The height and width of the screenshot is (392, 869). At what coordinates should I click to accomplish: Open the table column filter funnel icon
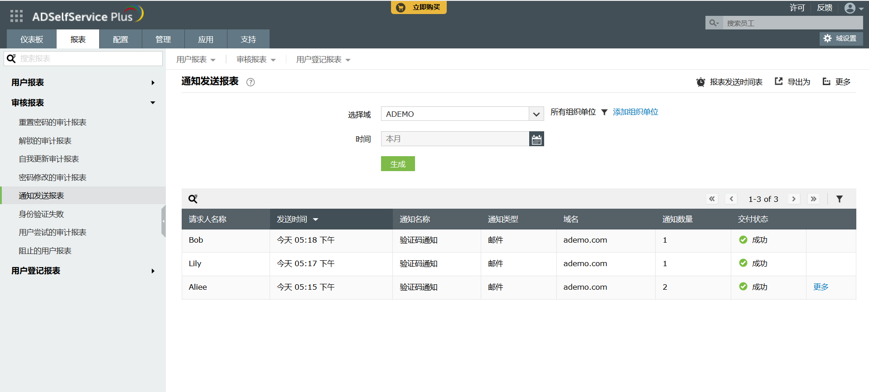click(x=839, y=199)
